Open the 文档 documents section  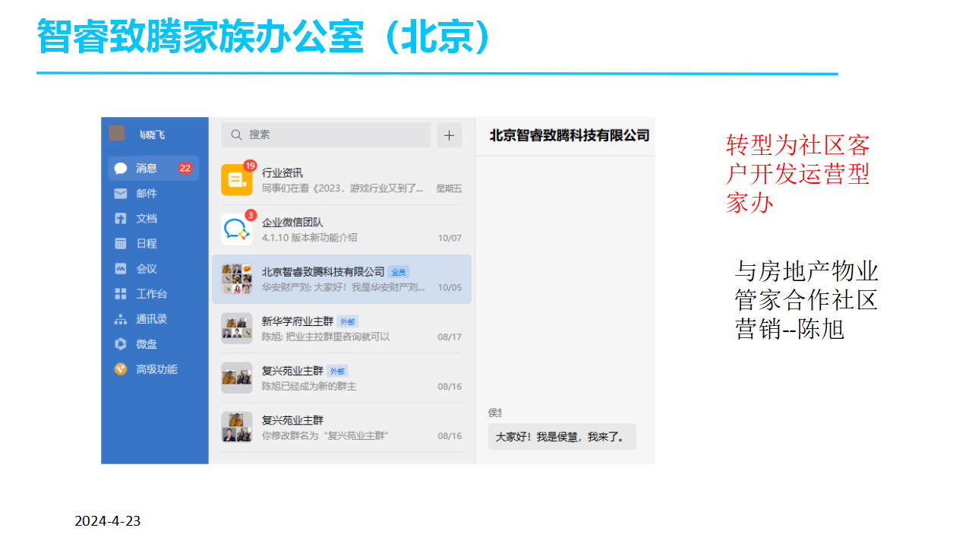[x=153, y=218]
